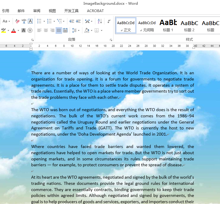Select the 正文 style
Screen dimensions: 220x204
(126, 26)
